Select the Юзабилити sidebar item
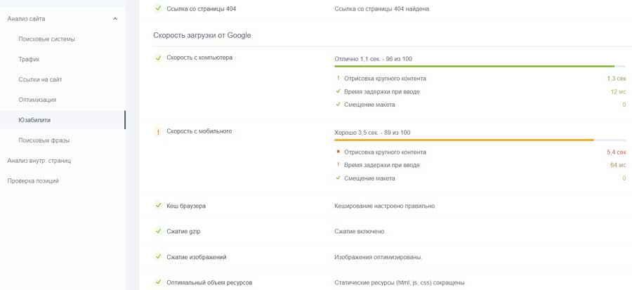 pos(34,120)
